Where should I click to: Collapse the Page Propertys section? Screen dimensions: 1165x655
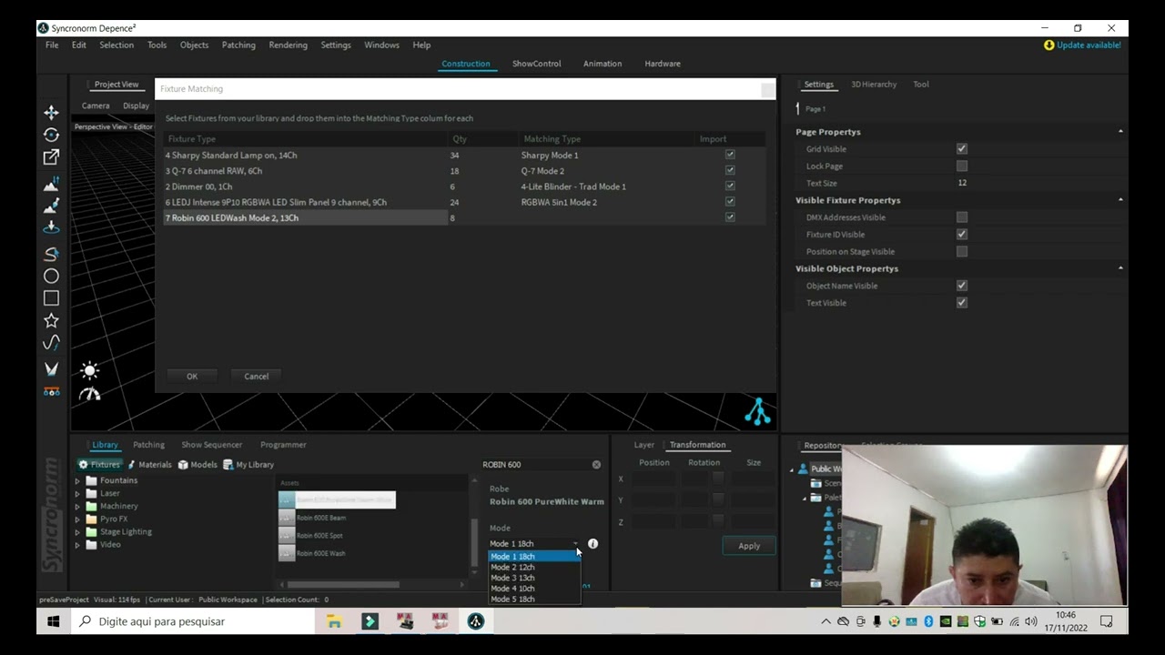[1120, 131]
